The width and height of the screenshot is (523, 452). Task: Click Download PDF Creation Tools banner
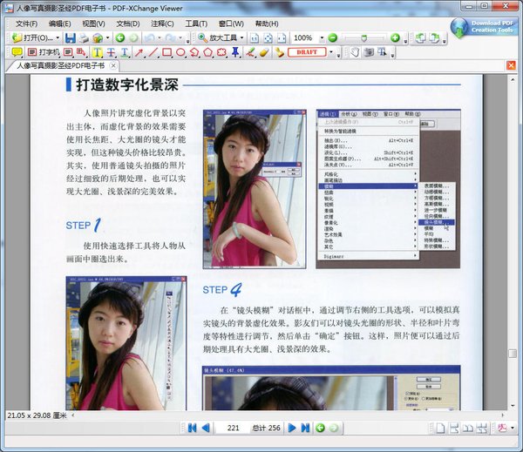pos(484,27)
